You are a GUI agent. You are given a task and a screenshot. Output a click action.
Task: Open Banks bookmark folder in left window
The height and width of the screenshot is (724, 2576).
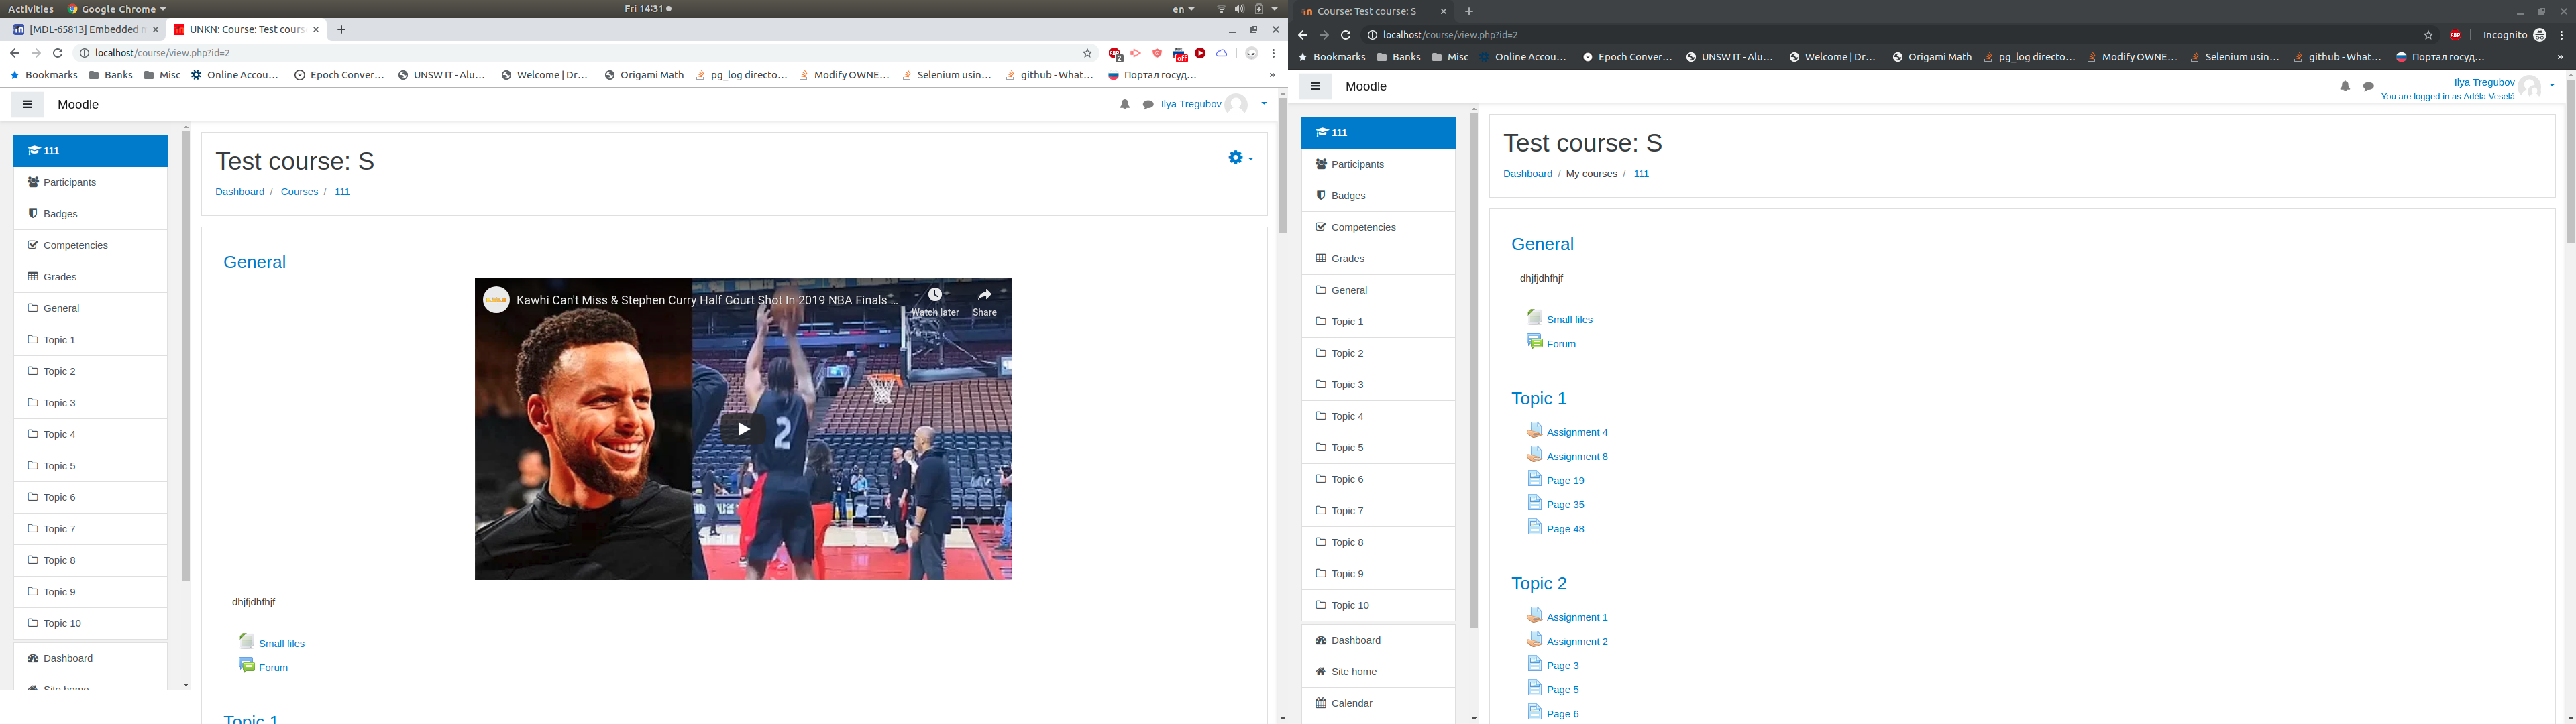(x=111, y=75)
